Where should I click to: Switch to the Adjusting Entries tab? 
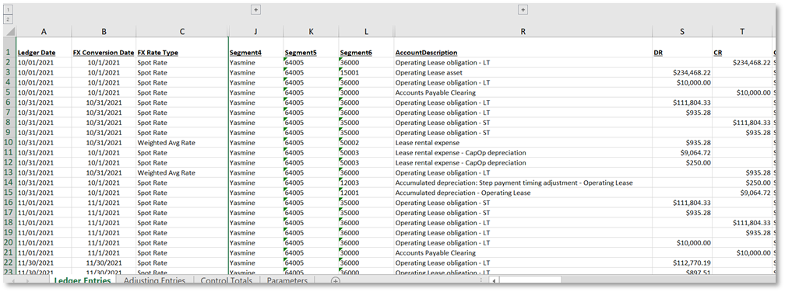[155, 280]
